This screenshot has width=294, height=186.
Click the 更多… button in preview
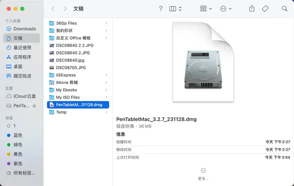click(203, 174)
